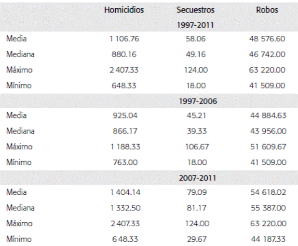This screenshot has height=246, width=298.
Task: Click the Robos value 51 609.67
Action: 267,146
